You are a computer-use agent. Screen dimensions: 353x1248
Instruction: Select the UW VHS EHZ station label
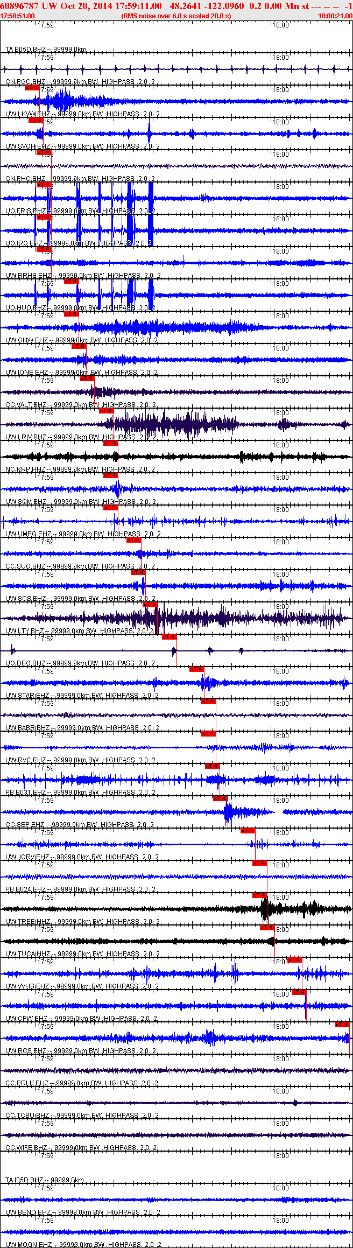coord(81,986)
